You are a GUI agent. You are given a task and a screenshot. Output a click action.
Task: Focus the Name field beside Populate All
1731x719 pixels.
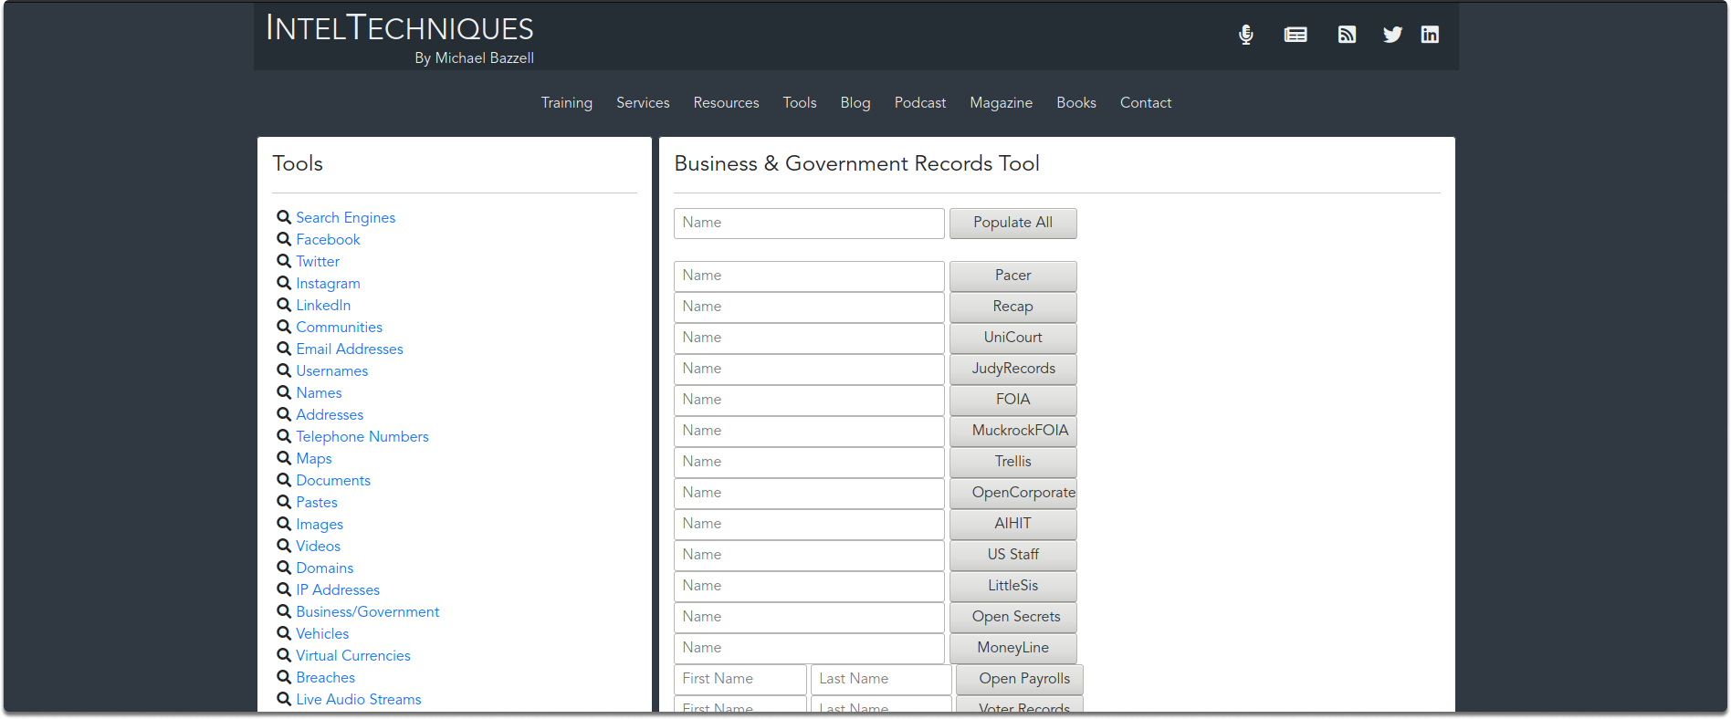[x=809, y=223]
